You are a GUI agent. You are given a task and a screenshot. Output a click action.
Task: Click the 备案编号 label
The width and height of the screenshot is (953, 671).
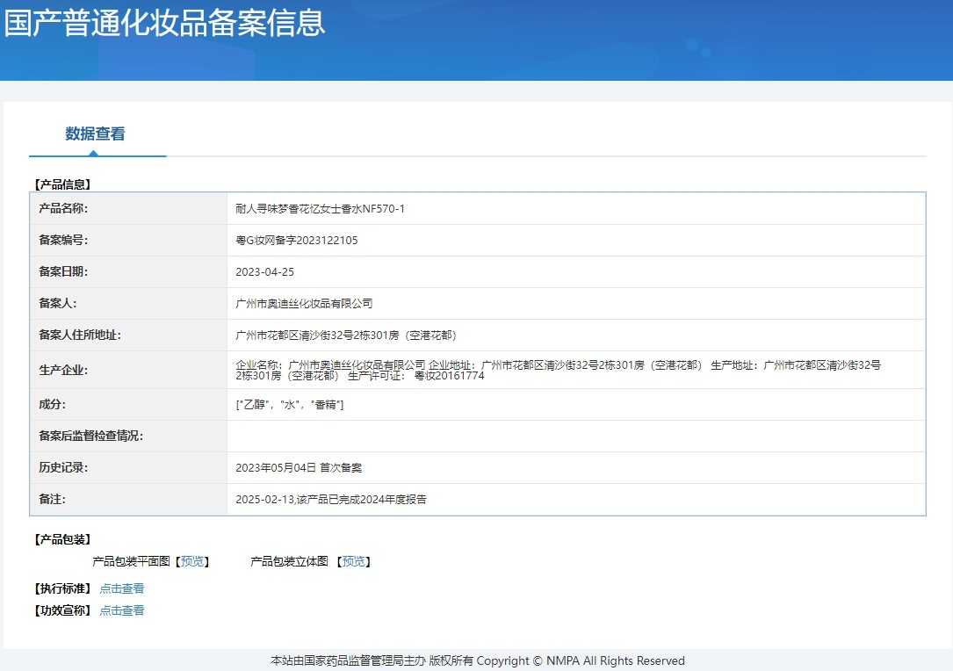tap(63, 240)
